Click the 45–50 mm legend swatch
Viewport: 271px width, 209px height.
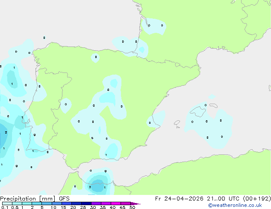pos(126,203)
